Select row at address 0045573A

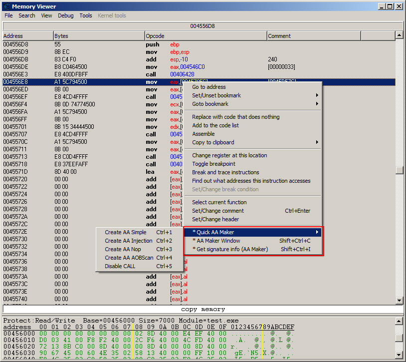coord(199,277)
